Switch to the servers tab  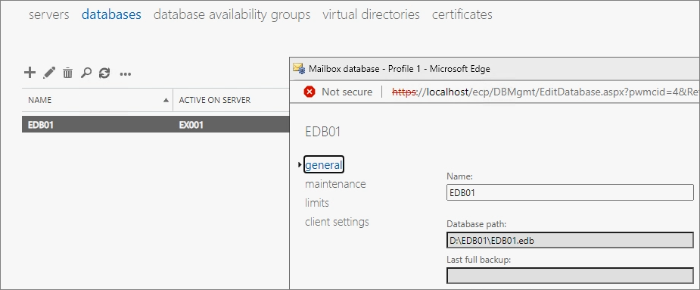49,14
